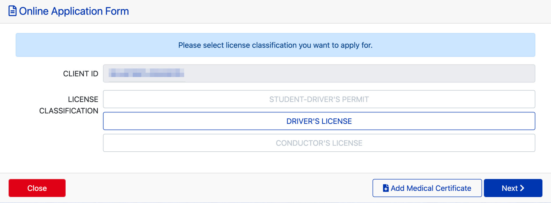Click the medical certificate file icon
Viewport: 551px width, 203px height.
click(x=386, y=188)
